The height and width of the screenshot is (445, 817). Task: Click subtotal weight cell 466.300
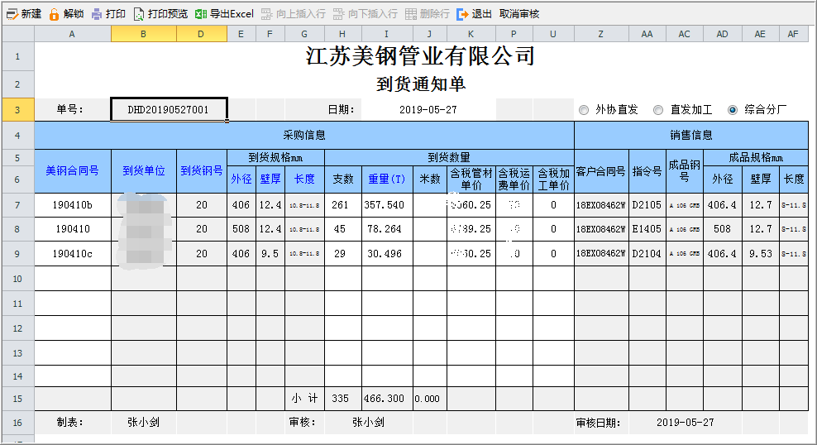tap(387, 399)
